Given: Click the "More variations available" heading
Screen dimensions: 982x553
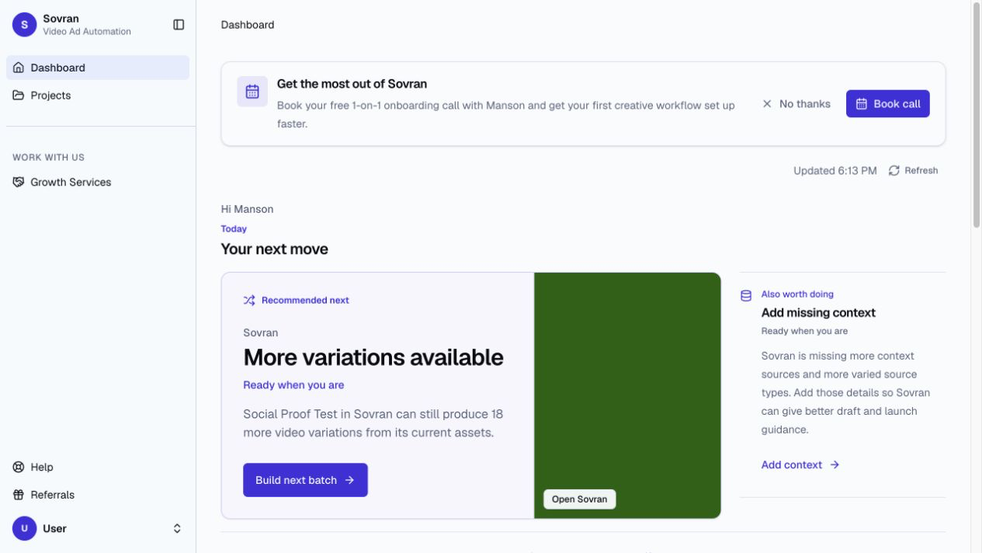Looking at the screenshot, I should click(x=373, y=357).
